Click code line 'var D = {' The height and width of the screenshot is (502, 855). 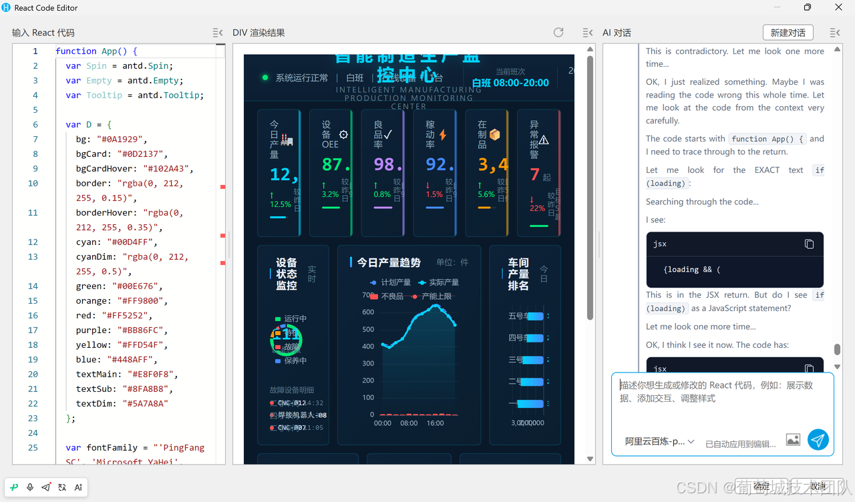pyautogui.click(x=89, y=124)
